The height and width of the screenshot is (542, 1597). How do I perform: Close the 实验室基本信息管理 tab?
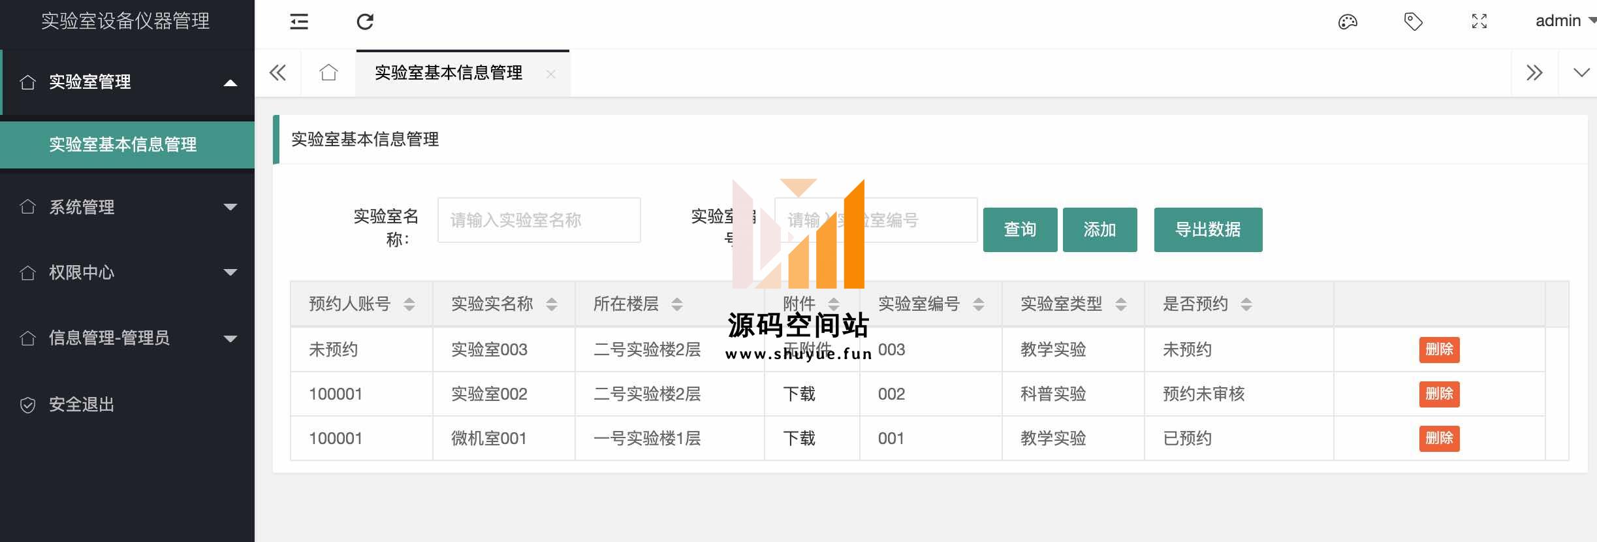point(551,74)
